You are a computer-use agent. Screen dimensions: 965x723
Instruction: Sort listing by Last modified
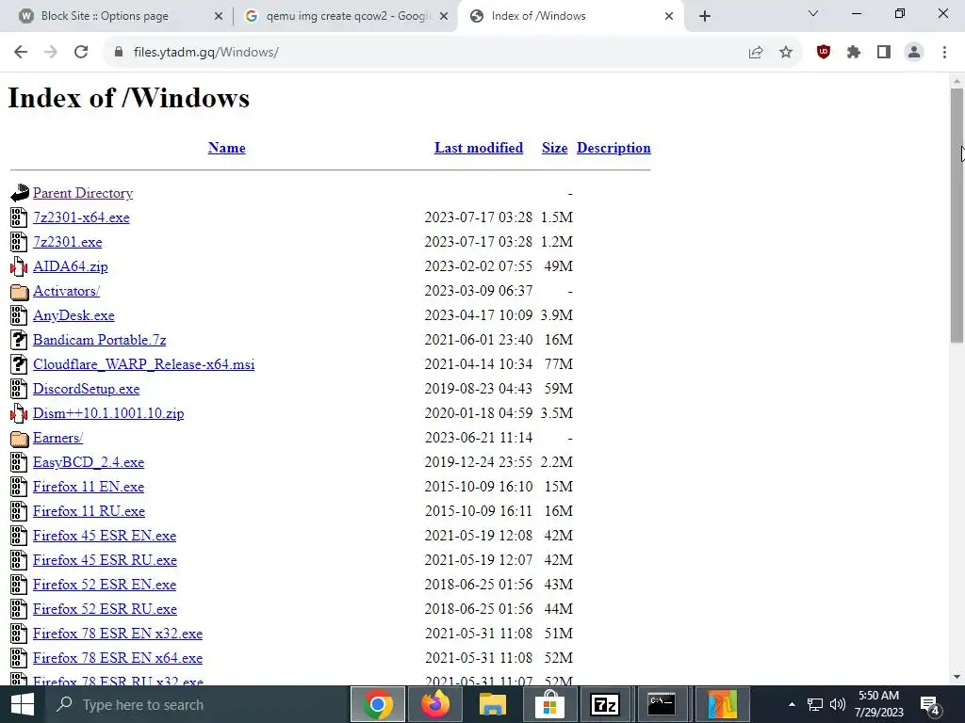coord(479,148)
